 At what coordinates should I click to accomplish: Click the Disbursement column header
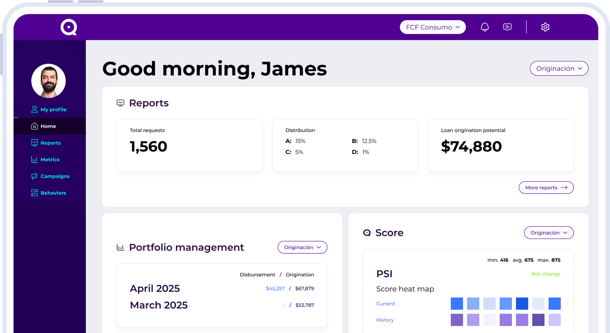[257, 275]
